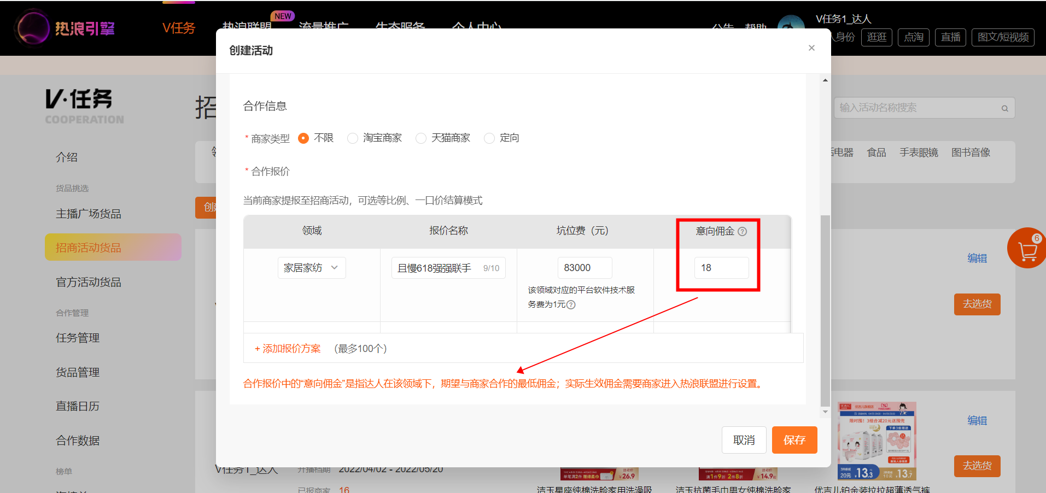Viewport: 1046px width, 493px height.
Task: Click + 添加报价方案 link
Action: 288,349
